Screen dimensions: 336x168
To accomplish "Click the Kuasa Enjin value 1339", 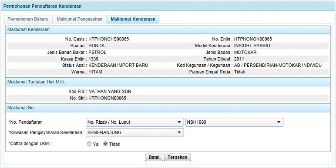I will pyautogui.click(x=94, y=59).
